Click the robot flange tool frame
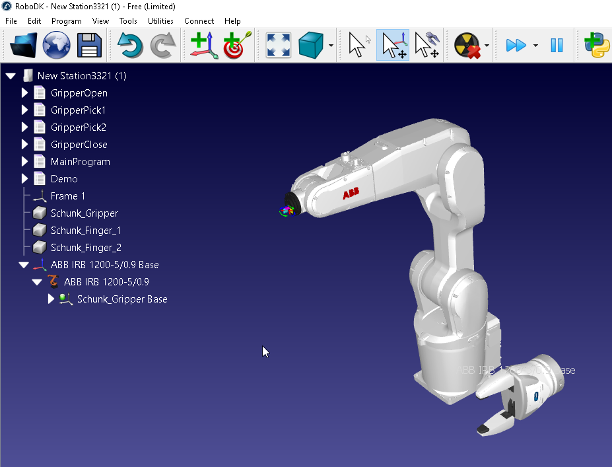The width and height of the screenshot is (612, 467). tap(287, 211)
